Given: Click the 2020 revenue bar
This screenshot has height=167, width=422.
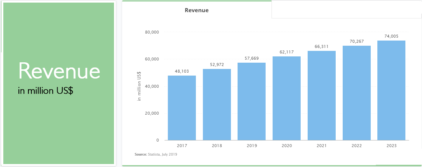Looking at the screenshot, I should click(287, 98).
